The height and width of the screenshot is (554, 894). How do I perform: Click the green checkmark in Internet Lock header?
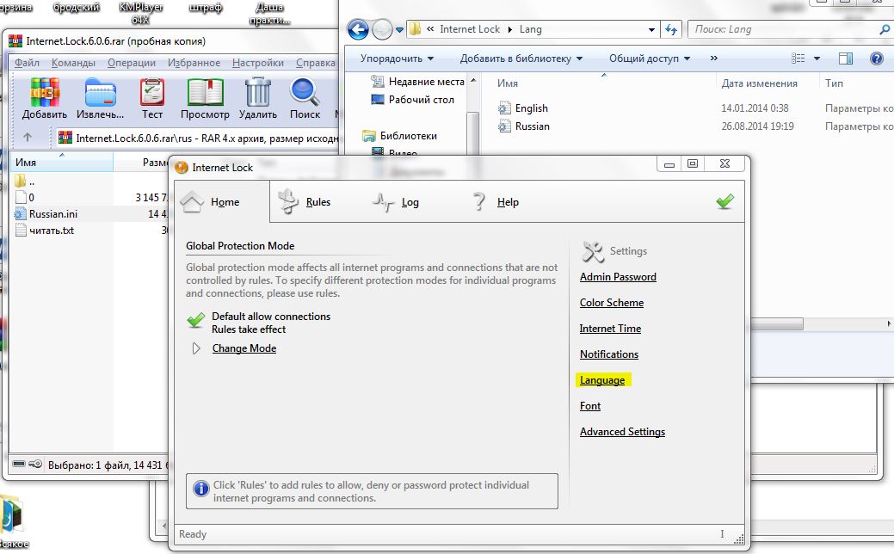coord(724,201)
